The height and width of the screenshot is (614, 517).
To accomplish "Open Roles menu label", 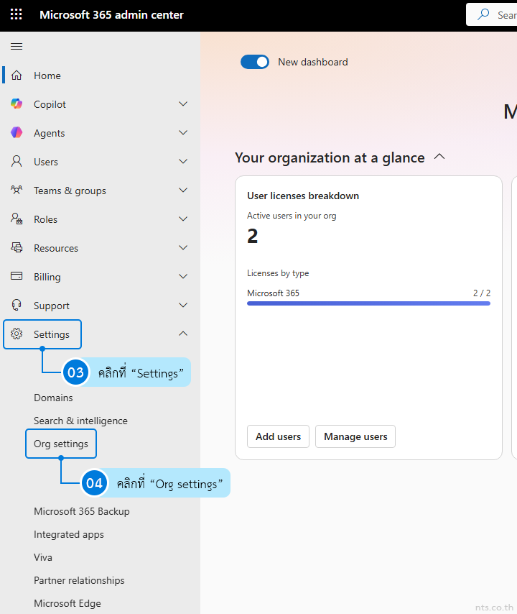I will pos(45,219).
